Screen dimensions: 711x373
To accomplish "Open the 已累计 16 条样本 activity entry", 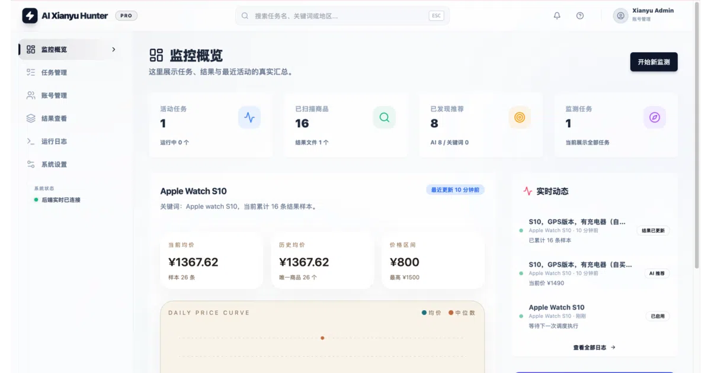I will pyautogui.click(x=594, y=231).
